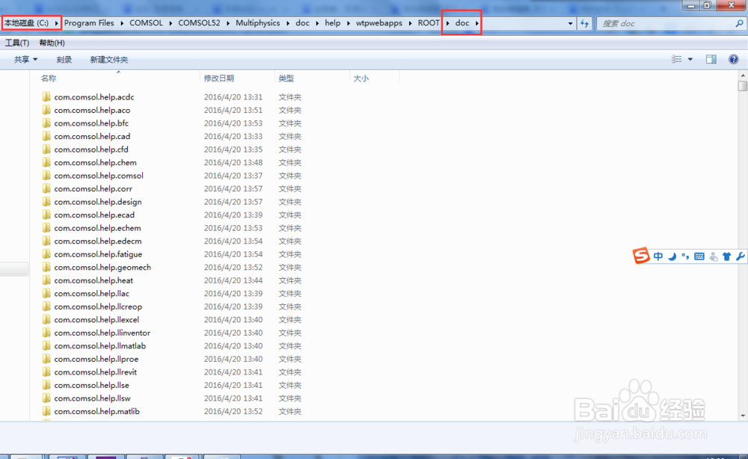Go to Multiphysics breadcrumb

[x=257, y=23]
